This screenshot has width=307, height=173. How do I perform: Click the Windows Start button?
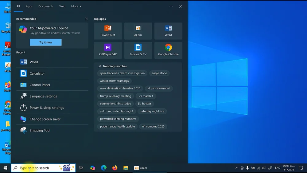(x=6, y=168)
